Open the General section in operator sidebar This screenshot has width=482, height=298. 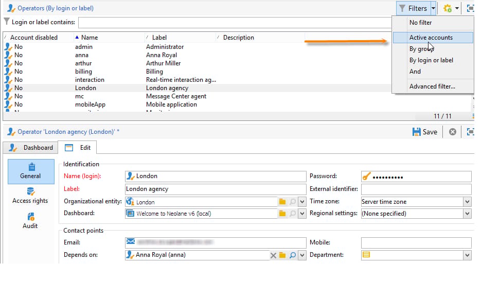(x=31, y=171)
